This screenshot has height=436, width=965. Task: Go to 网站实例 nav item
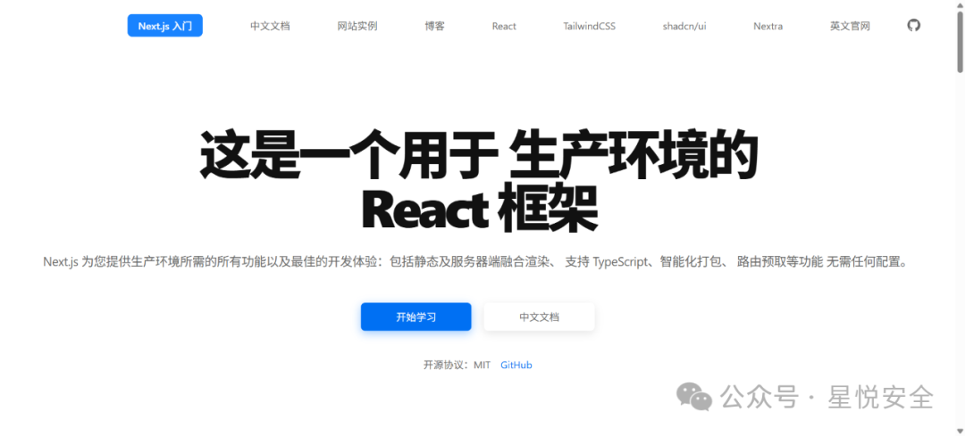357,26
